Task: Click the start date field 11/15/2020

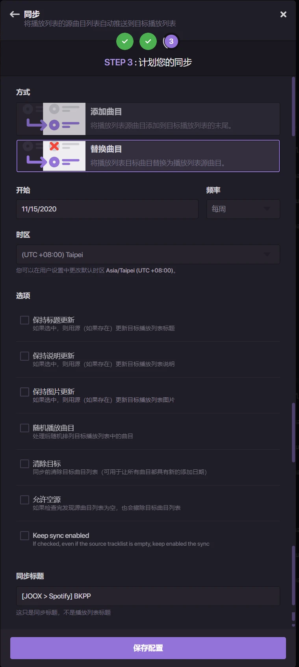Action: point(107,209)
